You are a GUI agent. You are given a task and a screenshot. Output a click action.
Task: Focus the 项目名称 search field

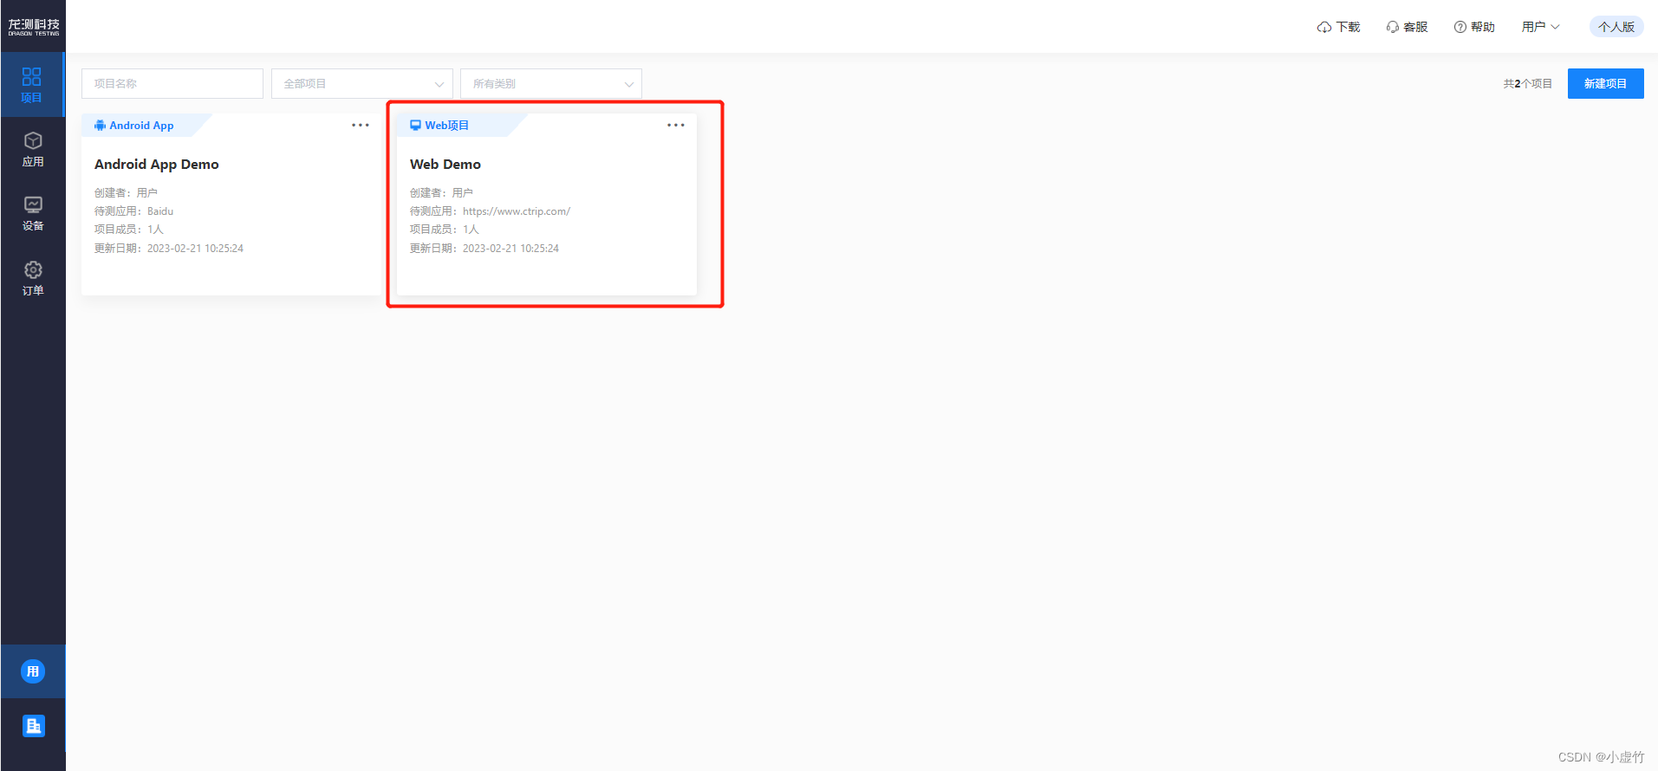(x=172, y=84)
